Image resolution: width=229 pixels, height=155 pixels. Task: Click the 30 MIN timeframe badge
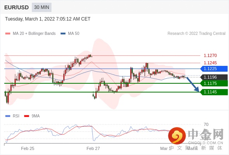tap(42, 7)
